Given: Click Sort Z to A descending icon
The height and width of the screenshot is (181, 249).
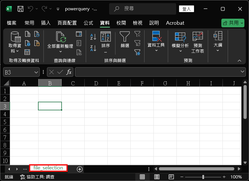Looking at the screenshot, I should pyautogui.click(x=93, y=48).
